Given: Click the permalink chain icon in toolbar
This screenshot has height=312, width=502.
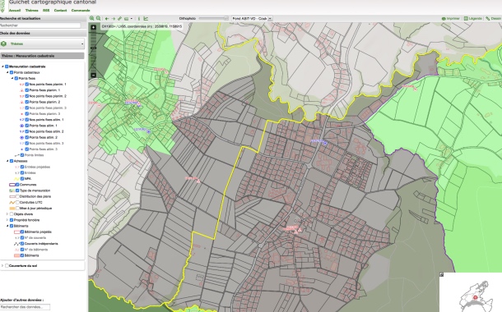Looking at the screenshot, I should click(x=119, y=19).
